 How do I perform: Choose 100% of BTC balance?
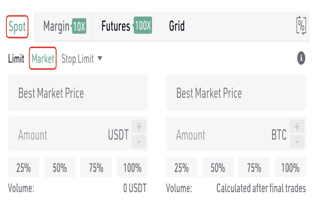click(x=290, y=167)
